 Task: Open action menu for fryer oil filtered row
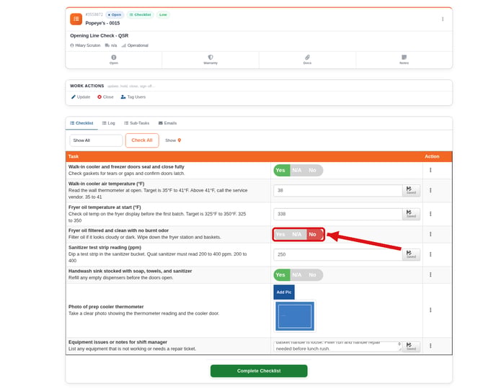430,235
